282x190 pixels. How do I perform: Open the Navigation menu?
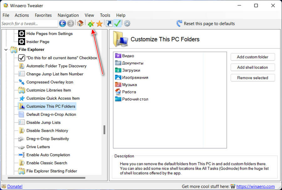pyautogui.click(x=68, y=15)
